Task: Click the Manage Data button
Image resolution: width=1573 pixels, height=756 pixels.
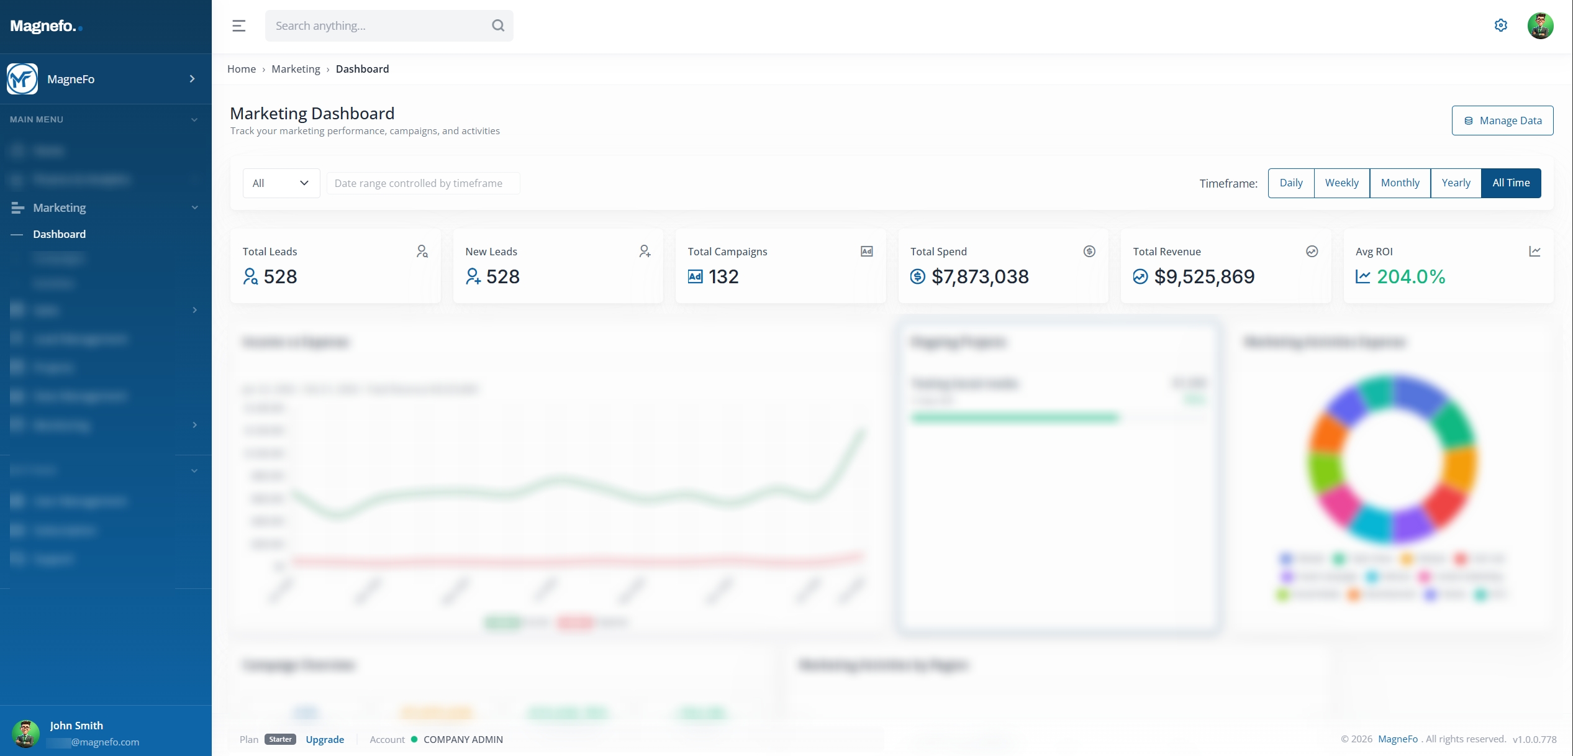Action: [x=1502, y=121]
